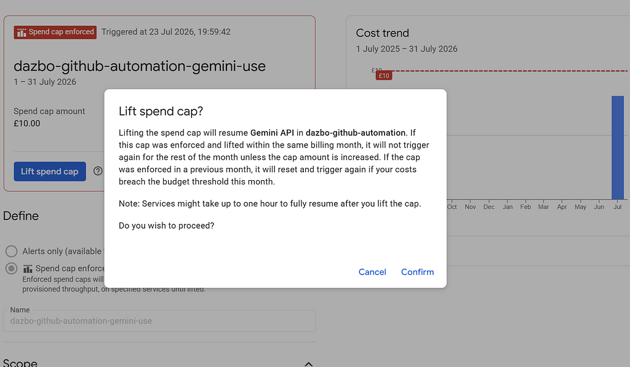The width and height of the screenshot is (630, 367).
Task: Select the Spend cap enforced radio option
Action: pyautogui.click(x=11, y=268)
